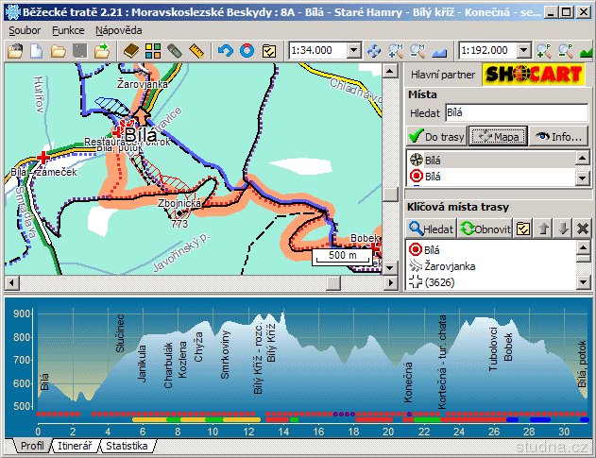The width and height of the screenshot is (596, 458).
Task: Expand the 1:34.000 map scale dropdown
Action: [x=353, y=51]
